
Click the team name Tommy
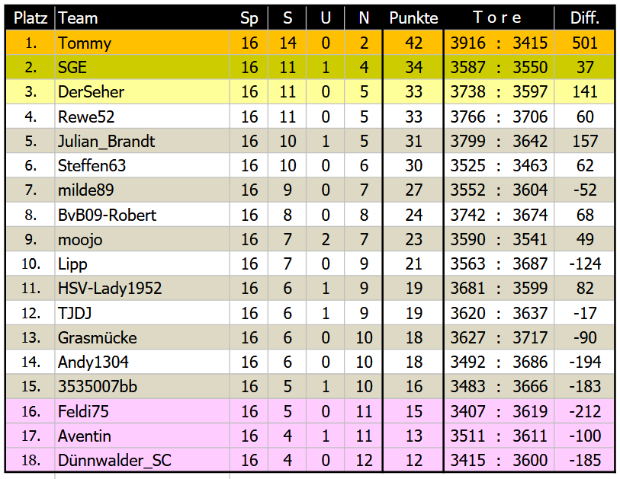point(85,43)
